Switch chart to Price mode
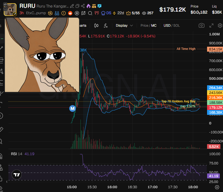 pyautogui.click(x=144, y=26)
